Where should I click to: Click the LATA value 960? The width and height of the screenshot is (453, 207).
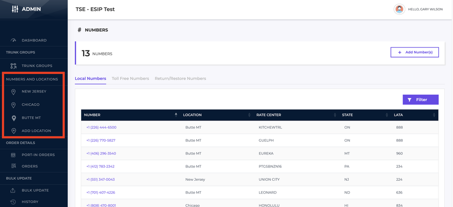coord(399,154)
